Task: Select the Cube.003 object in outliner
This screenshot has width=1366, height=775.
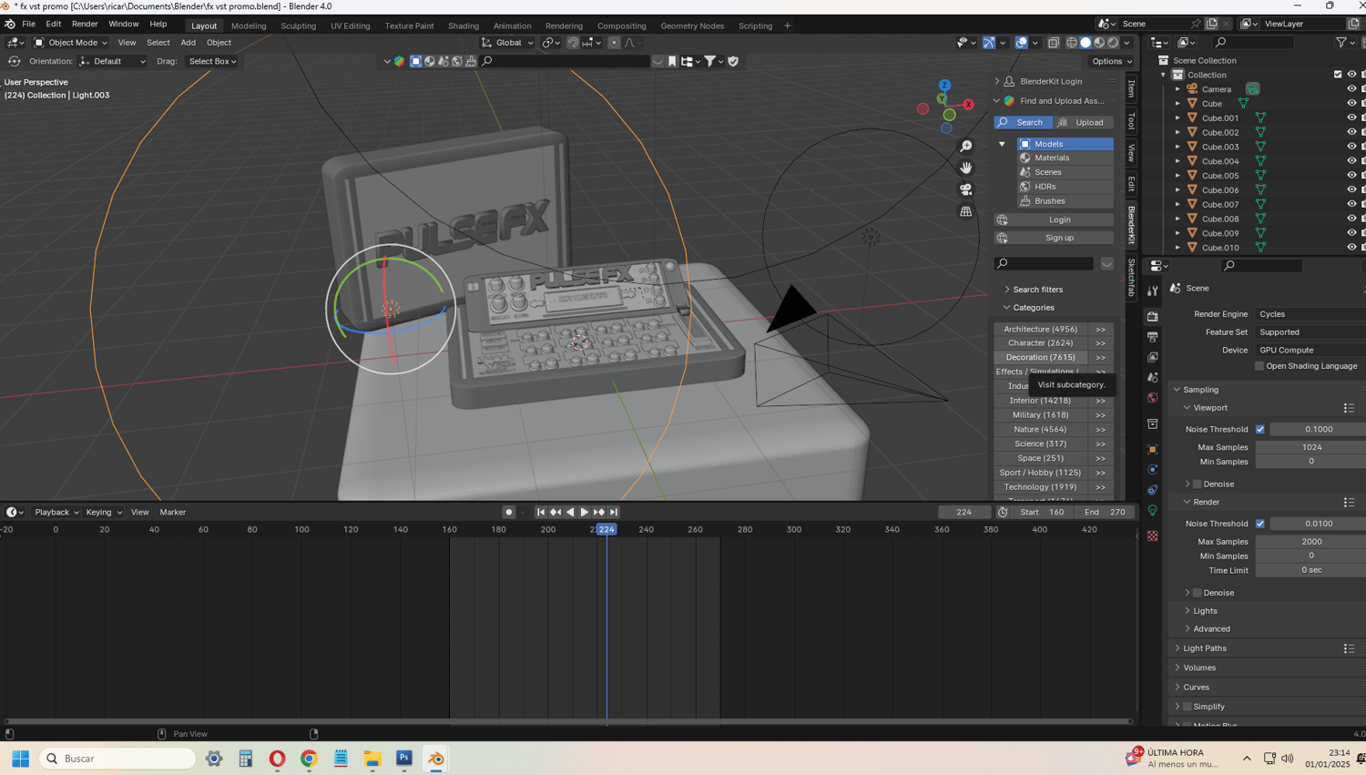Action: (1219, 147)
